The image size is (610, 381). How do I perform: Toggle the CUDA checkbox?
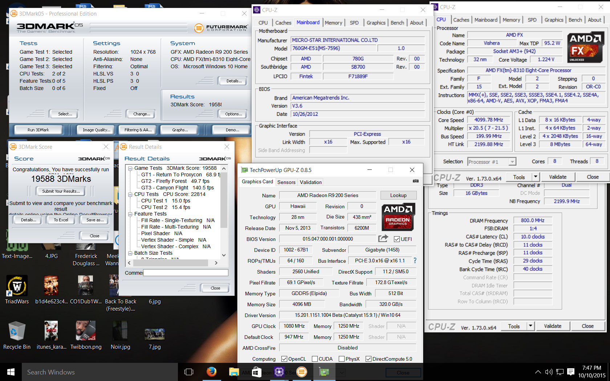(315, 359)
